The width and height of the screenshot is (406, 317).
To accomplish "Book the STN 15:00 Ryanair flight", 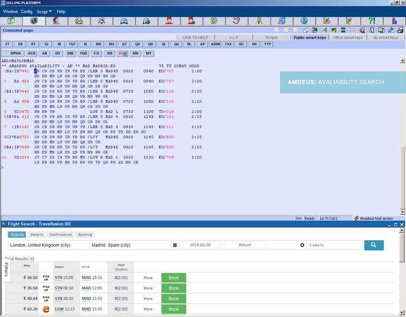I will click(174, 278).
